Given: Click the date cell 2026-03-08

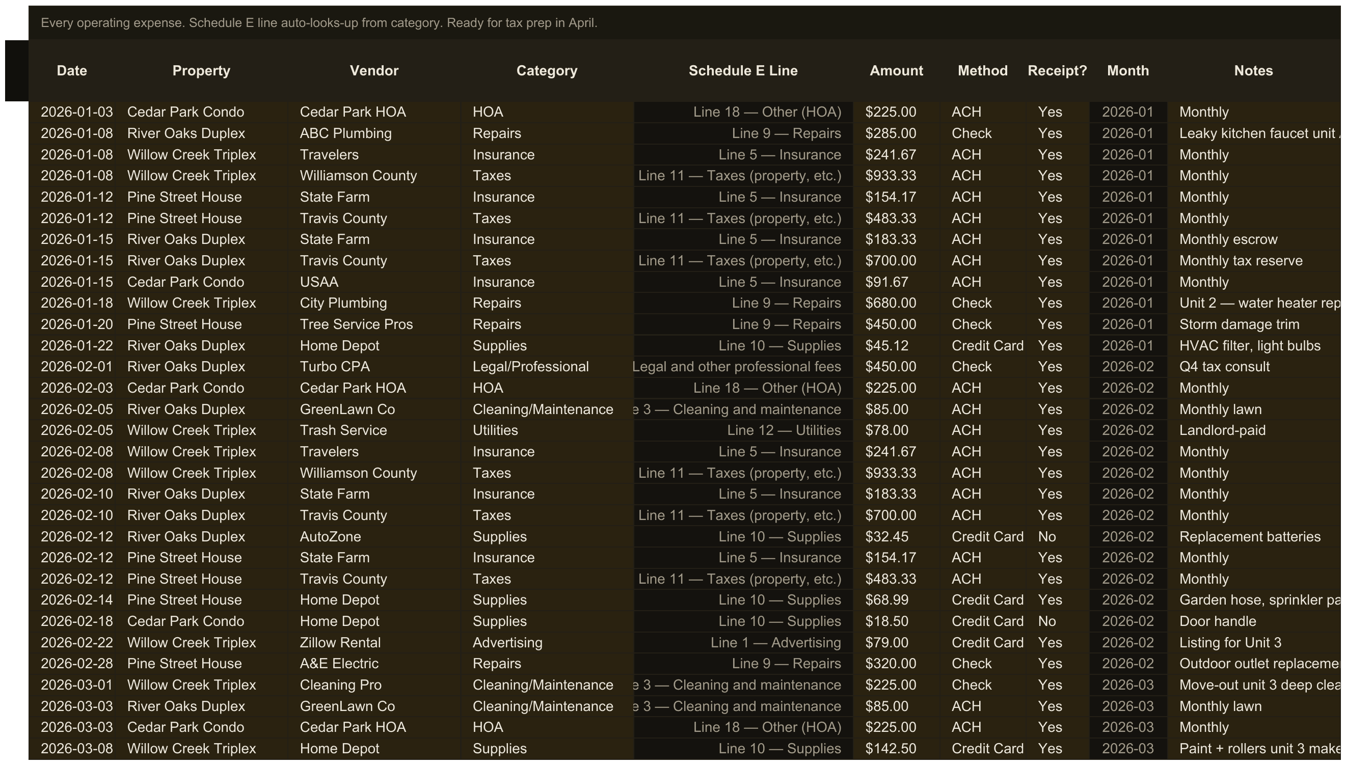Looking at the screenshot, I should pos(72,749).
